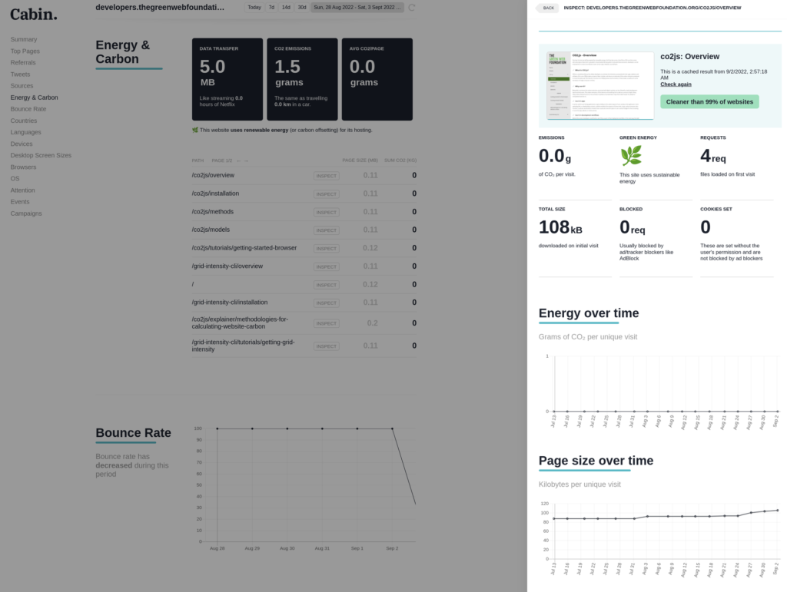Inspect the root / path
The image size is (787, 592).
pos(326,285)
